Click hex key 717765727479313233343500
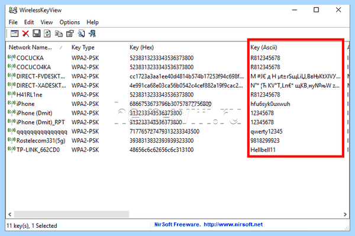 164,131
